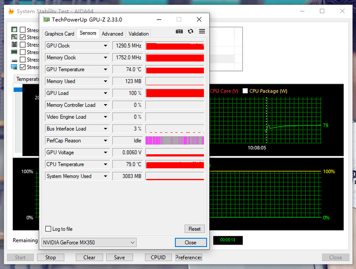Enable the fifth Stress checkbox in AIDA64
Screen dimensions: 356x269
click(x=22, y=59)
